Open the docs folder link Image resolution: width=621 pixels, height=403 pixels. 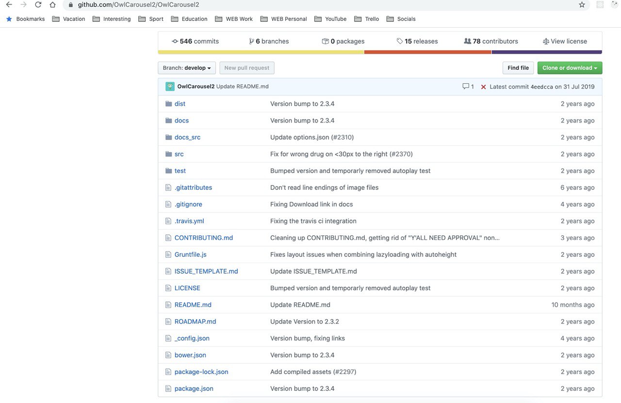[x=181, y=121]
